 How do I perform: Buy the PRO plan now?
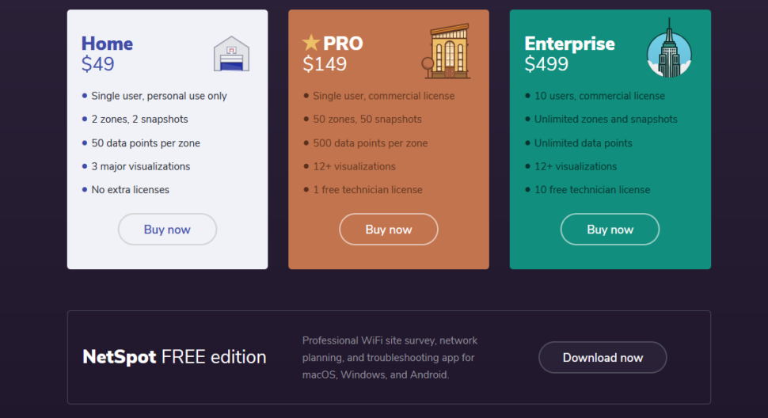point(389,229)
